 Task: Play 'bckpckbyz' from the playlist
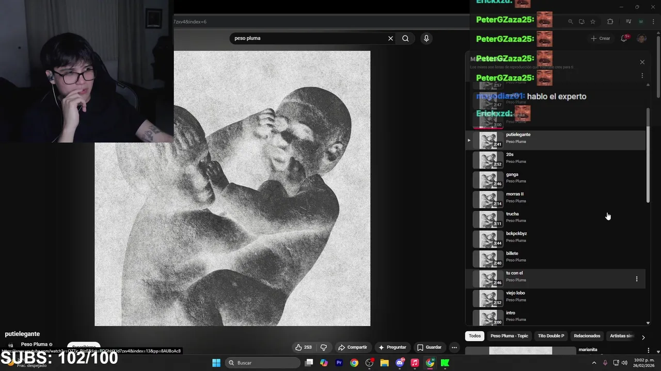(556, 239)
